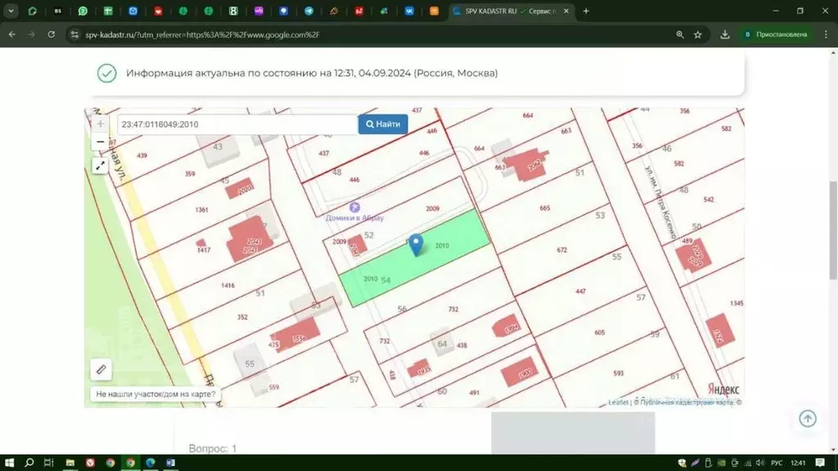Zoom in the map with plus button
This screenshot has width=838, height=471.
tap(100, 123)
